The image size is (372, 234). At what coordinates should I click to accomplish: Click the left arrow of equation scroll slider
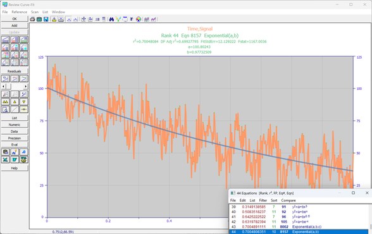[3, 86]
